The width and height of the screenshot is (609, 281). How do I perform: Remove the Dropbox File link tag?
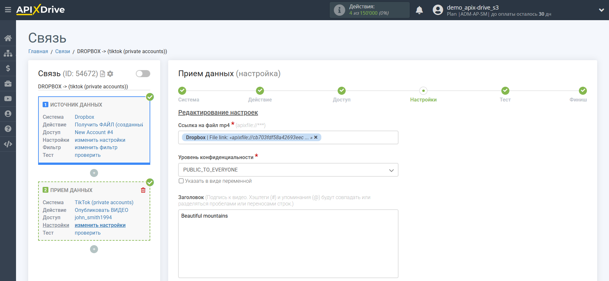316,137
